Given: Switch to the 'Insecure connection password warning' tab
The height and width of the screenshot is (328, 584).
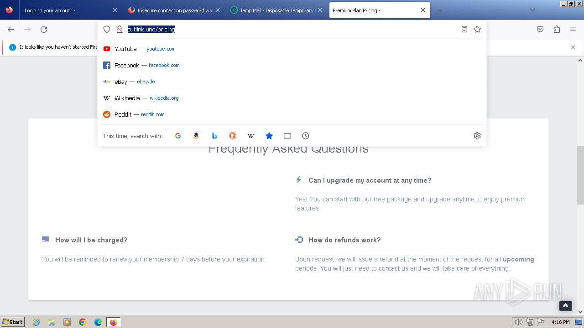Looking at the screenshot, I should 175,10.
